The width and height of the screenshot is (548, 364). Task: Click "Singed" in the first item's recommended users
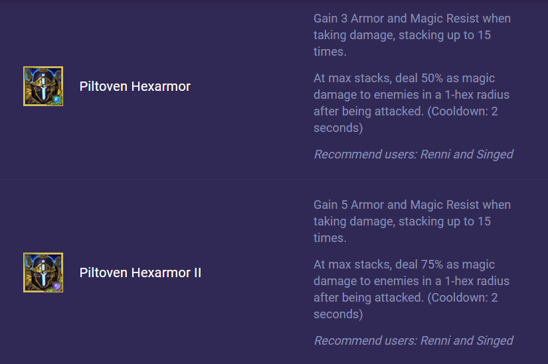click(x=495, y=154)
